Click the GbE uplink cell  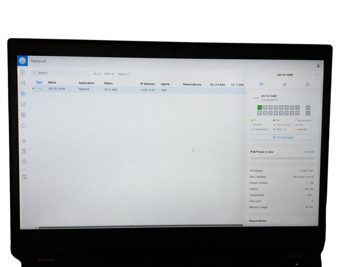point(164,90)
